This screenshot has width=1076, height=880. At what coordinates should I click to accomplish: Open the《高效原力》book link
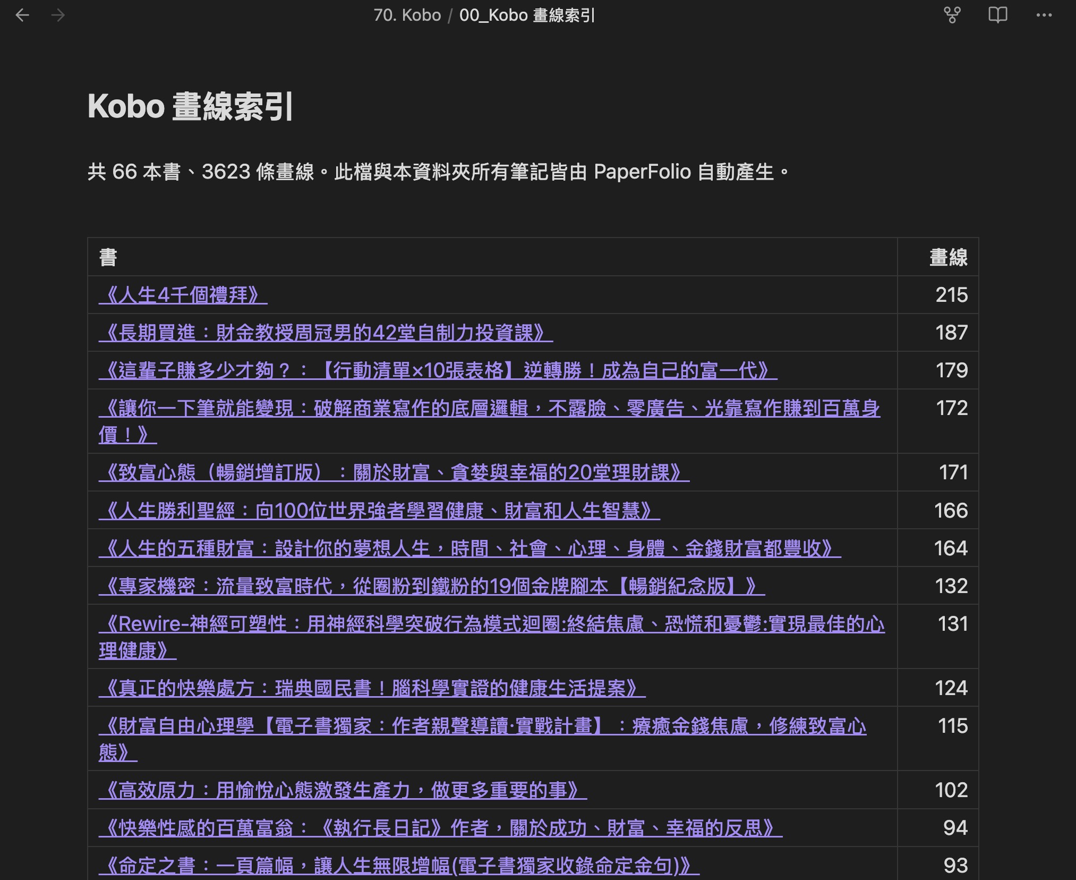coord(343,790)
